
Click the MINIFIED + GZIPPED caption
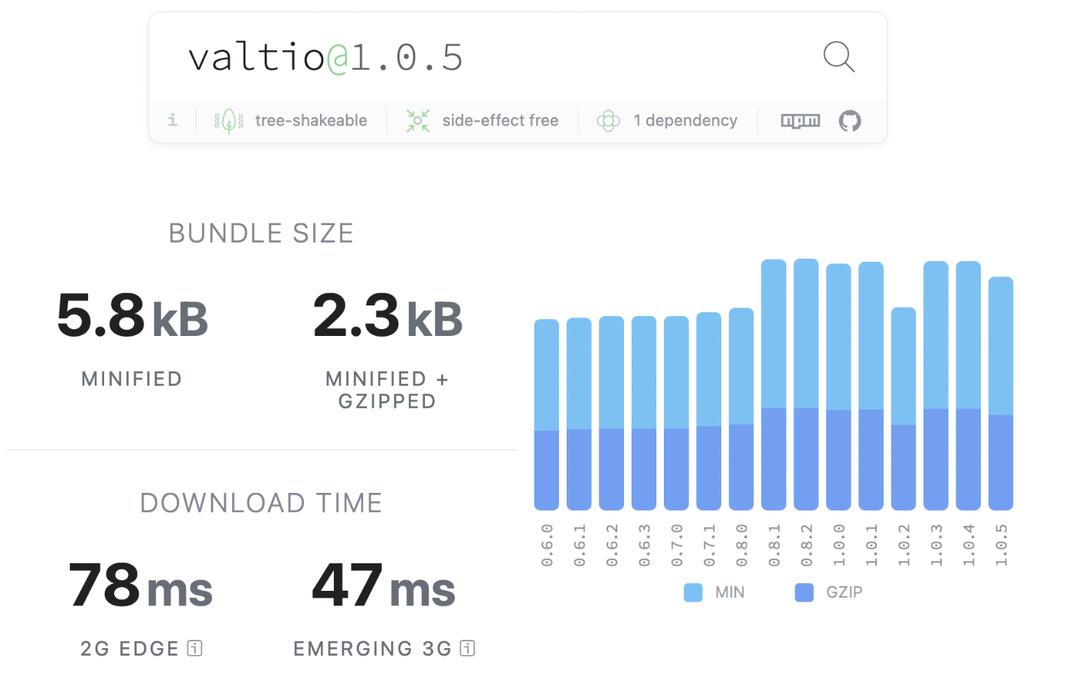pyautogui.click(x=387, y=390)
